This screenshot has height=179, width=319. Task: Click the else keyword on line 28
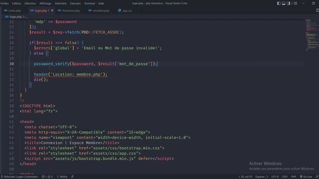point(39,53)
